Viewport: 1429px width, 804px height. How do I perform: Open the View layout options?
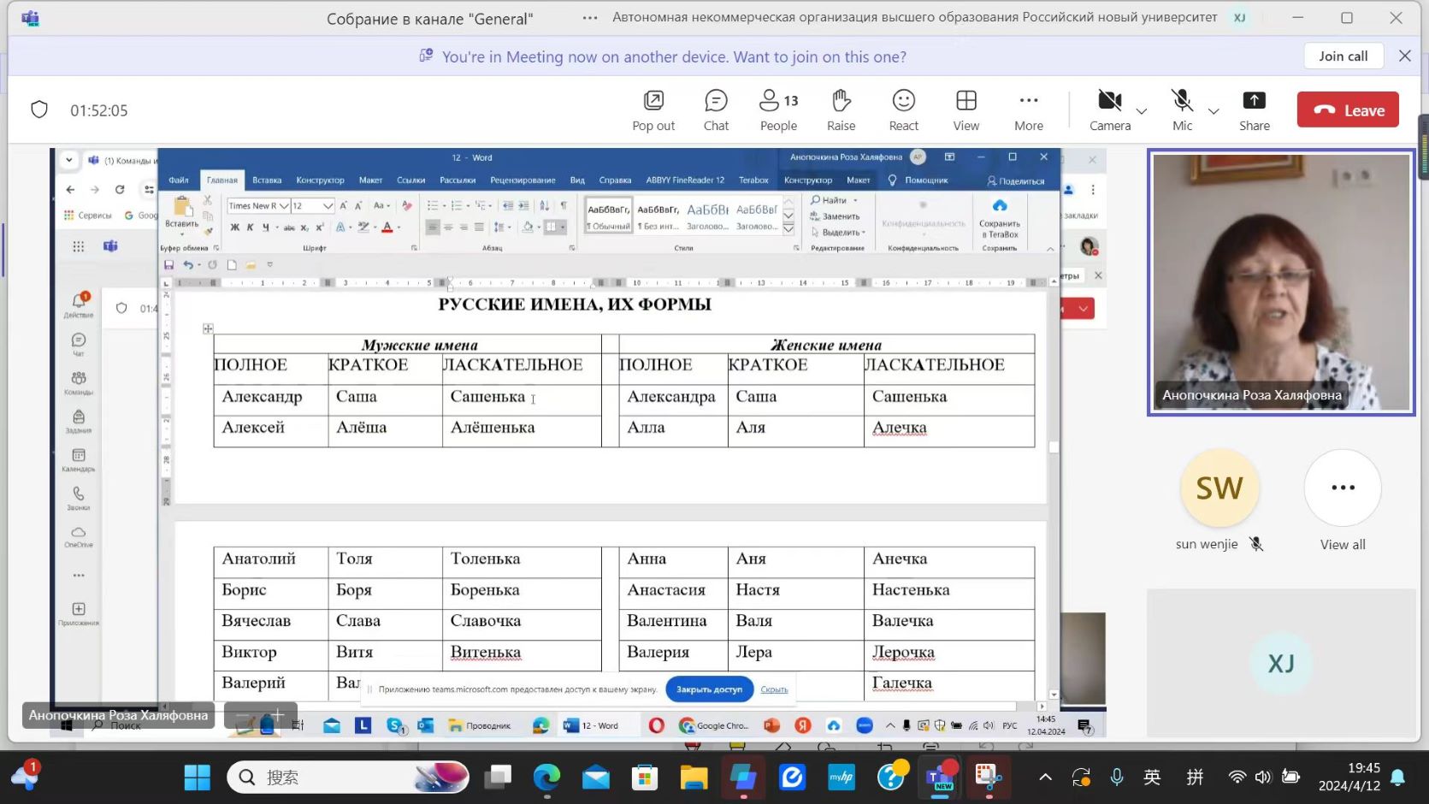(965, 110)
